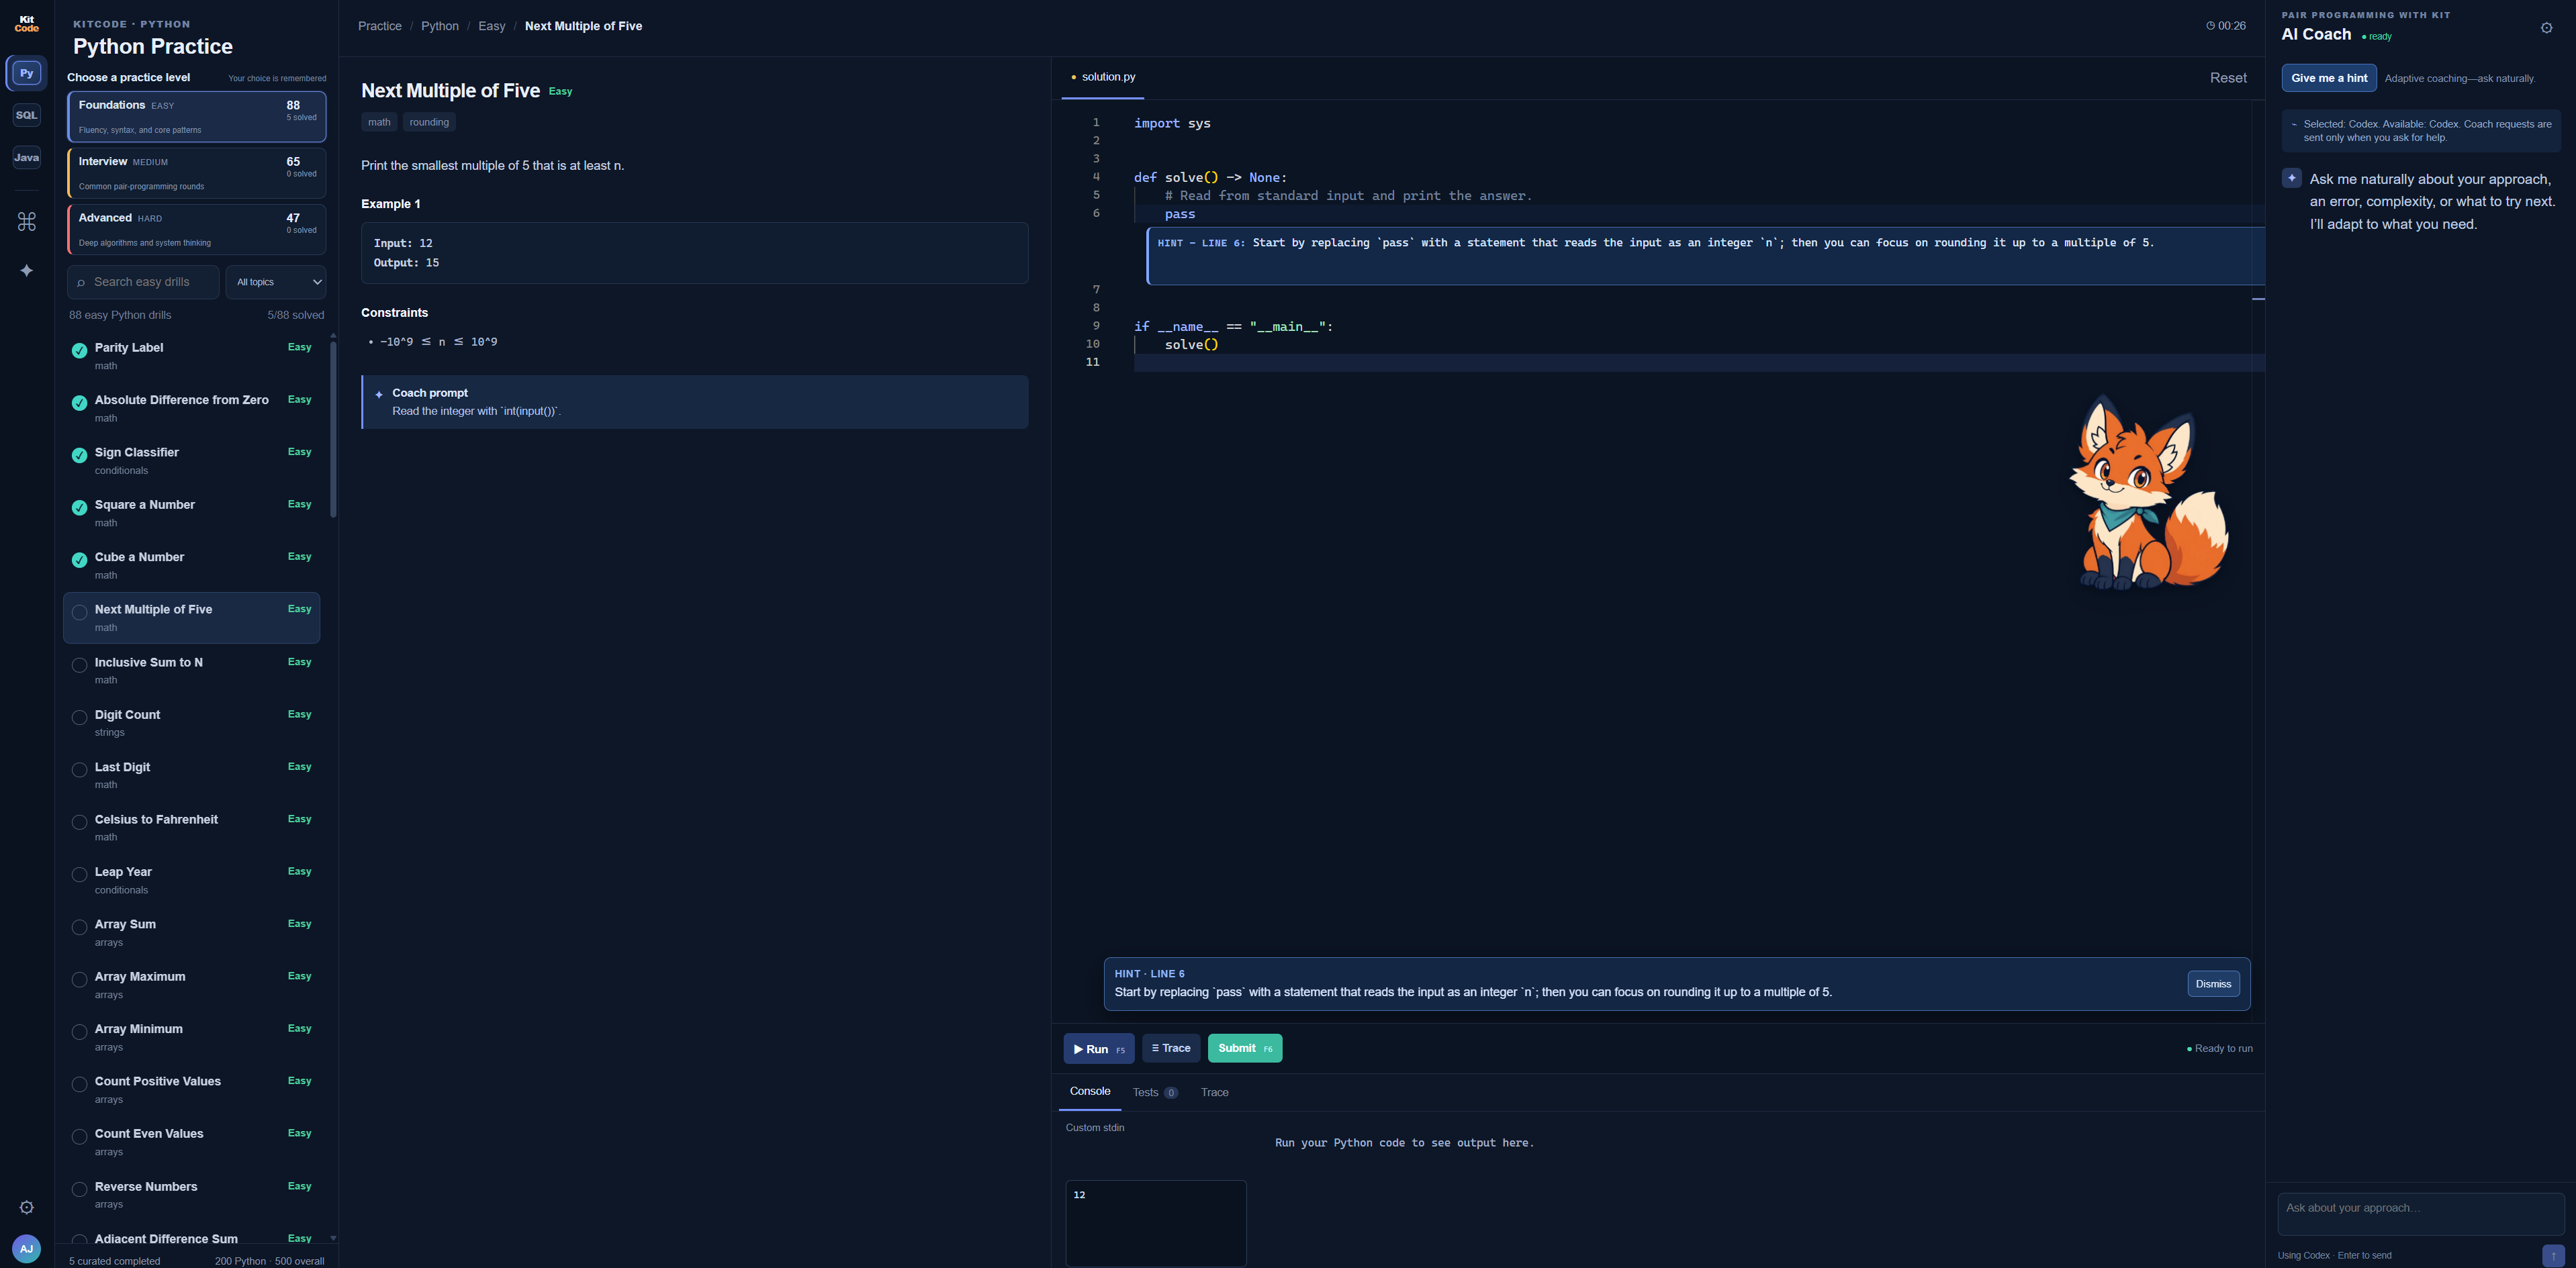Select the solution.py file tab
2576x1268 pixels.
pos(1103,77)
